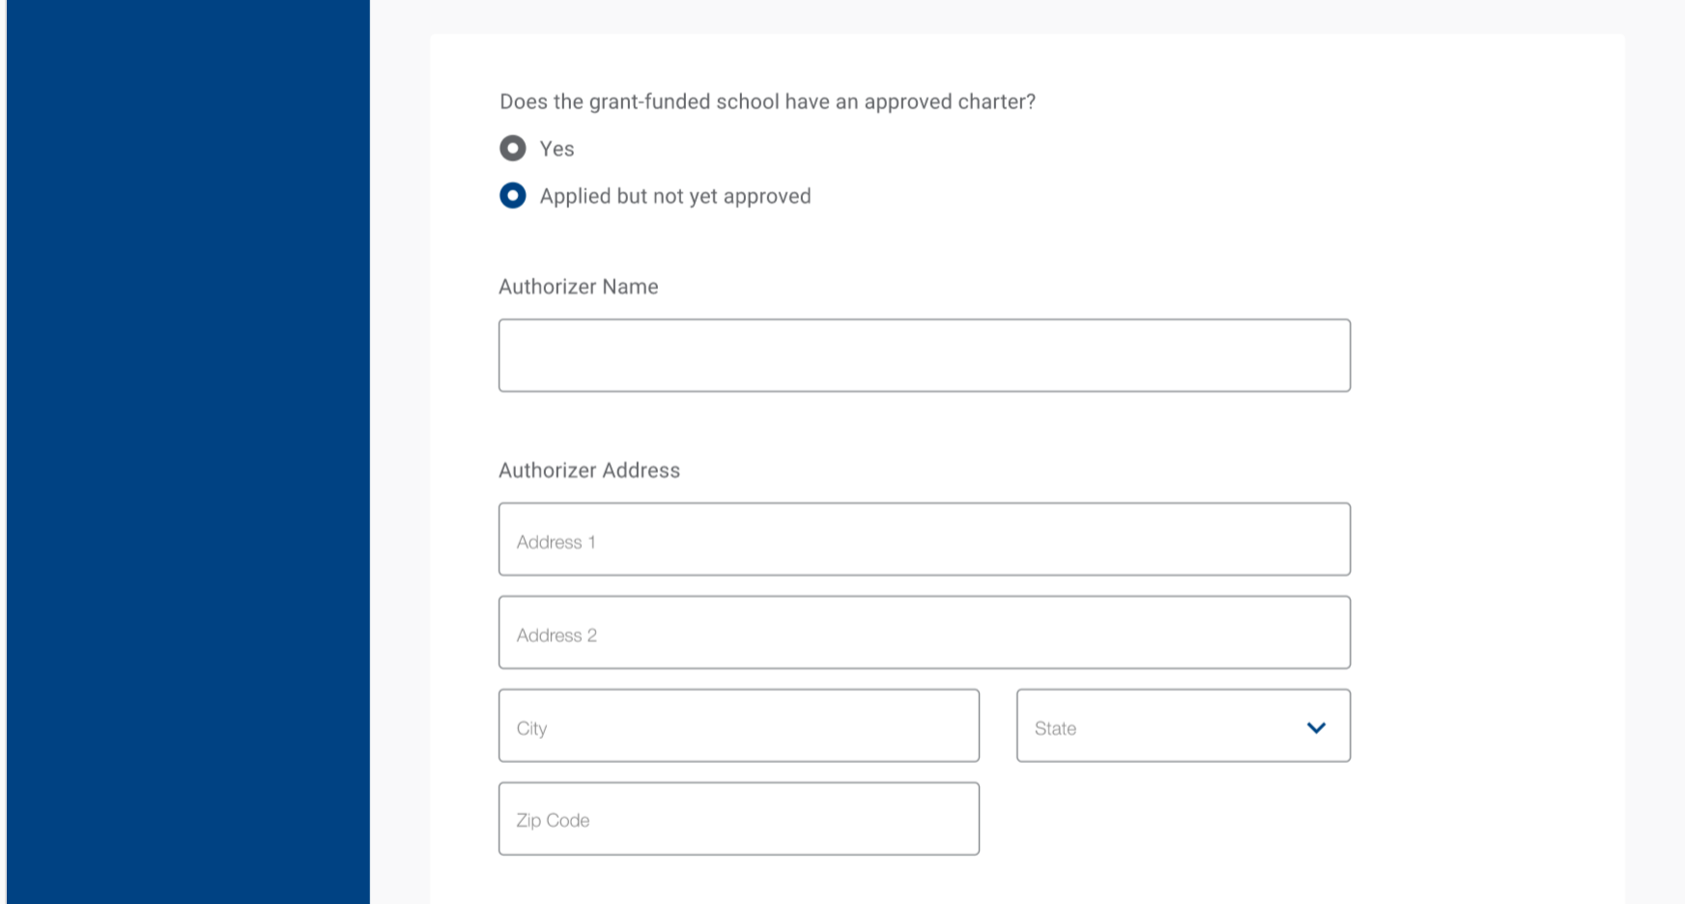Open the State dropdown
Image resolution: width=1685 pixels, height=904 pixels.
click(x=1183, y=725)
